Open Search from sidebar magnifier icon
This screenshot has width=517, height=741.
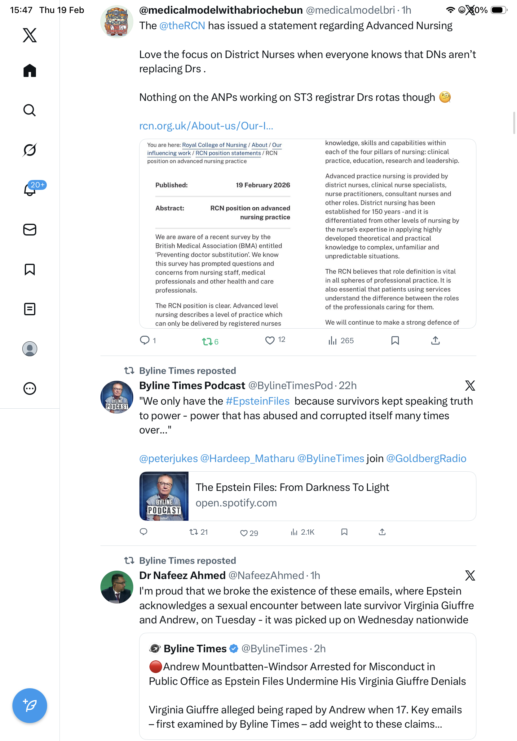coord(30,110)
